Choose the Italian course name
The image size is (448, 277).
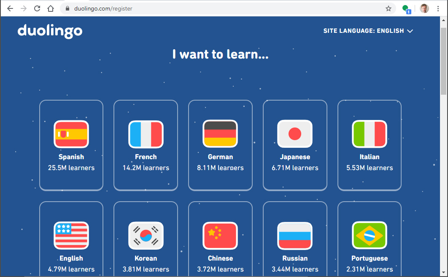click(x=370, y=157)
